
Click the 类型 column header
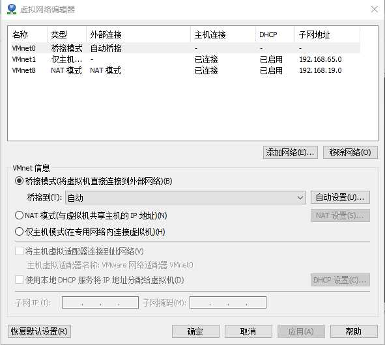[66, 34]
